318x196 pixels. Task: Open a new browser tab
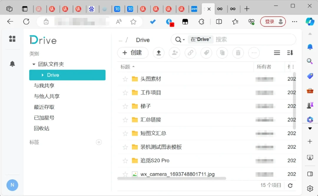tap(247, 9)
